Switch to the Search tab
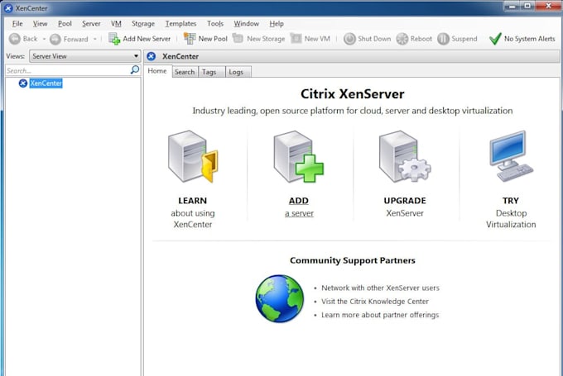The height and width of the screenshot is (376, 563). click(x=185, y=72)
